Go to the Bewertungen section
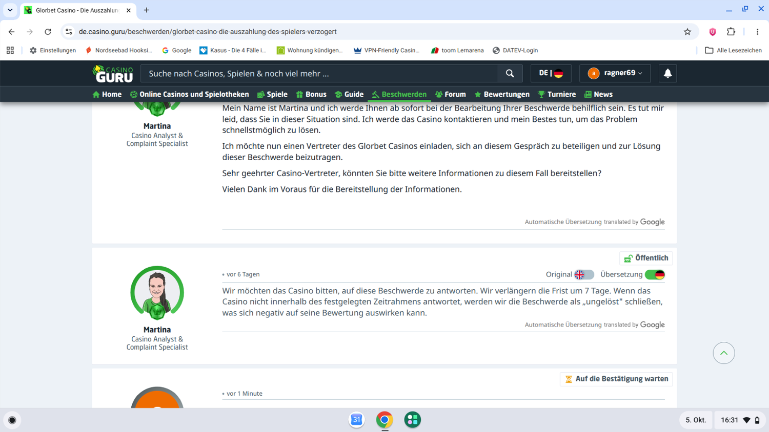This screenshot has height=432, width=769. point(502,94)
